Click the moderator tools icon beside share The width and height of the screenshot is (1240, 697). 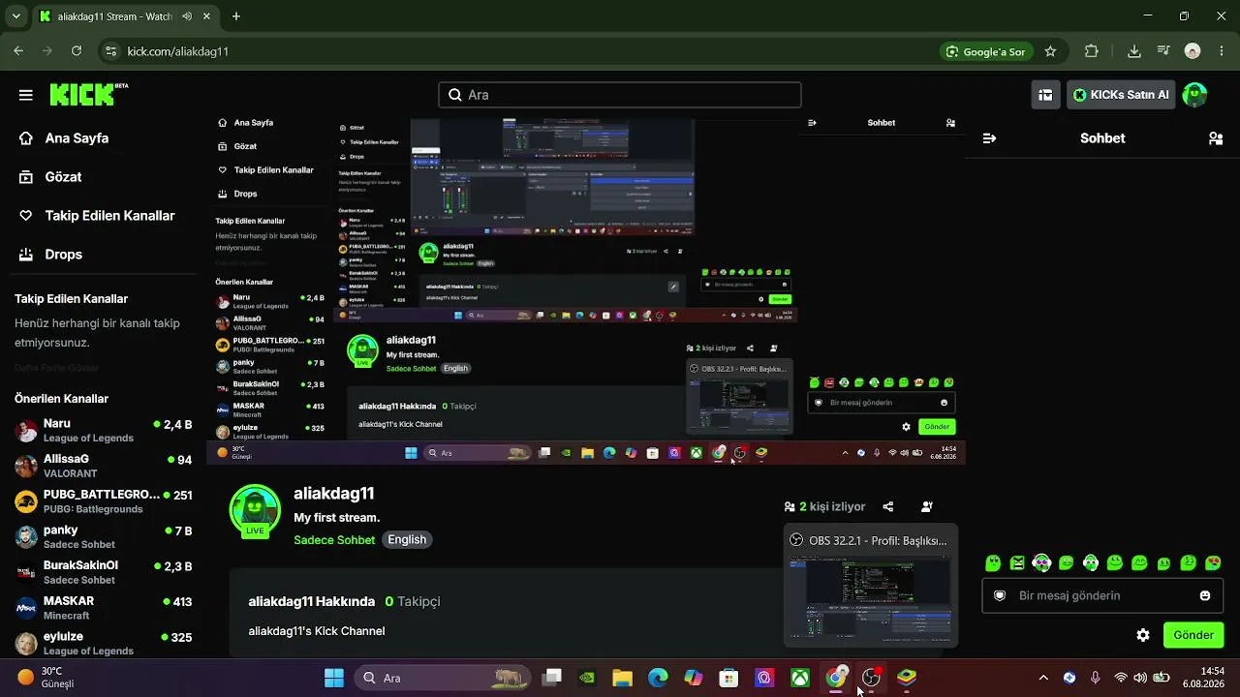point(927,506)
